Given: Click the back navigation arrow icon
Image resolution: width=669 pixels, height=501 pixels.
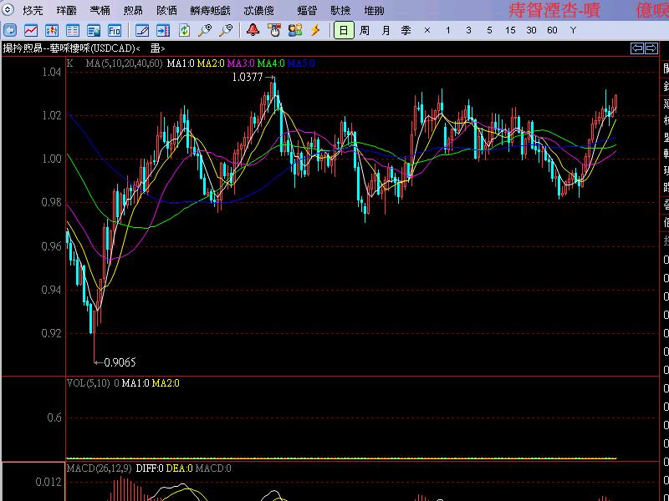Looking at the screenshot, I should coord(8,31).
